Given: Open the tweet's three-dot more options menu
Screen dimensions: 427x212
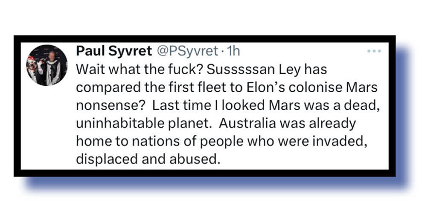Looking at the screenshot, I should [374, 51].
